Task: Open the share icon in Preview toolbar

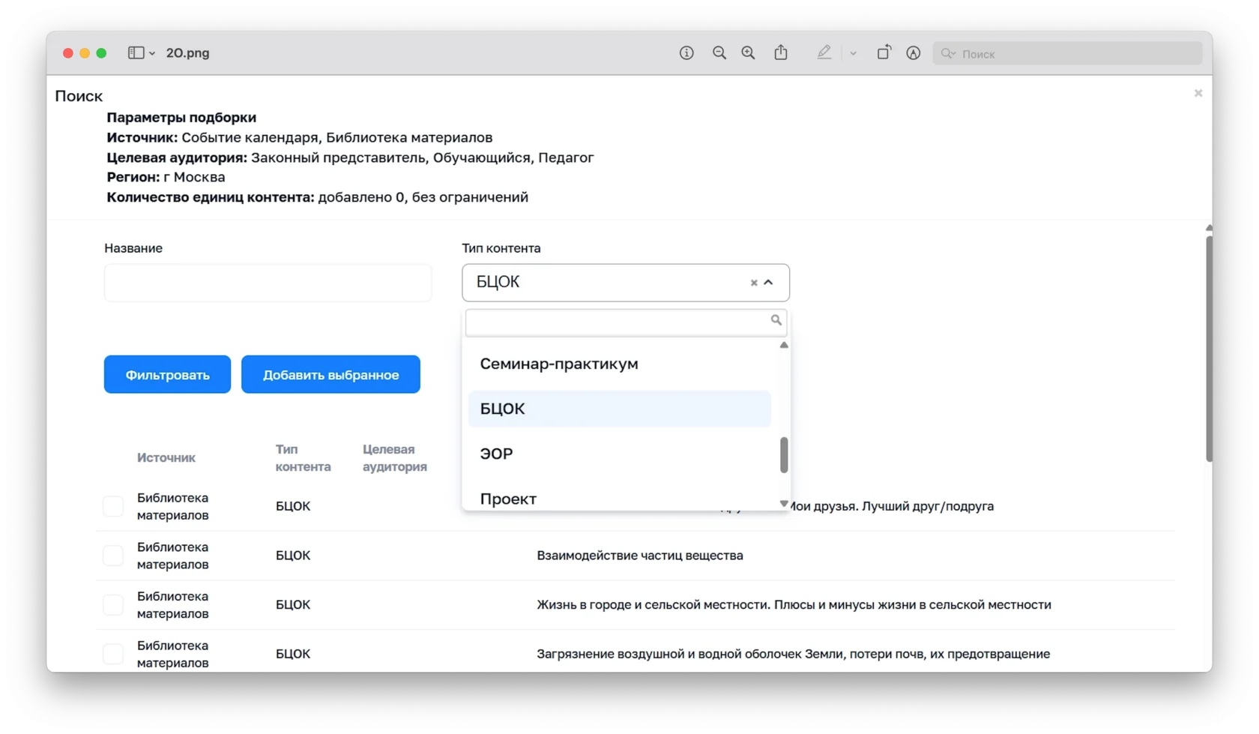Action: (781, 52)
